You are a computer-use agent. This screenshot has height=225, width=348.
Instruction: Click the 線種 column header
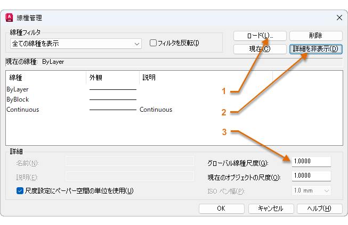pos(45,77)
